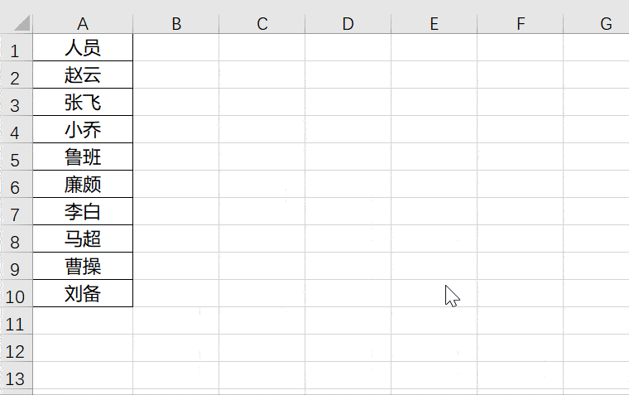Select empty cell A11 below 刘备

(x=83, y=321)
